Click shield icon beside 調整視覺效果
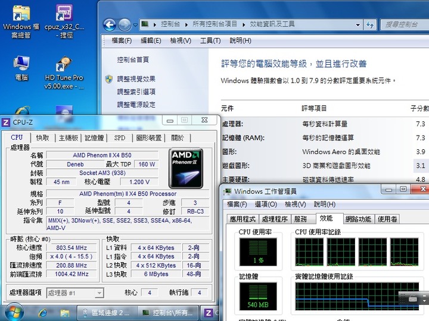Screen dimensions: 429x321 (x=109, y=79)
